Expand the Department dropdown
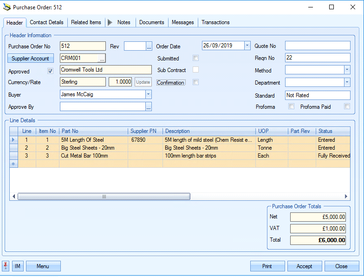364x277 pixels. point(347,82)
